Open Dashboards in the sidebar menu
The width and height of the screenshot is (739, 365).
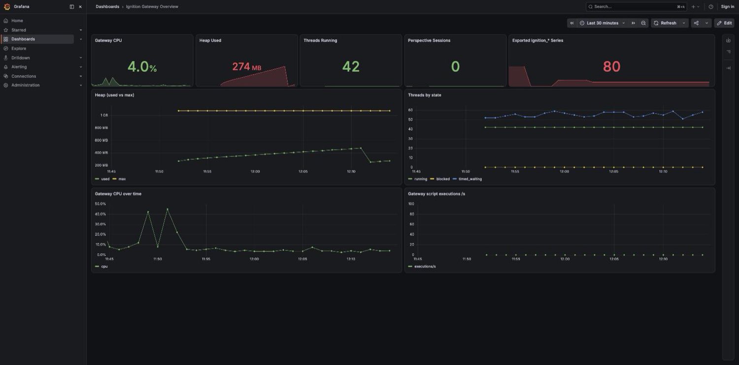[x=23, y=39]
